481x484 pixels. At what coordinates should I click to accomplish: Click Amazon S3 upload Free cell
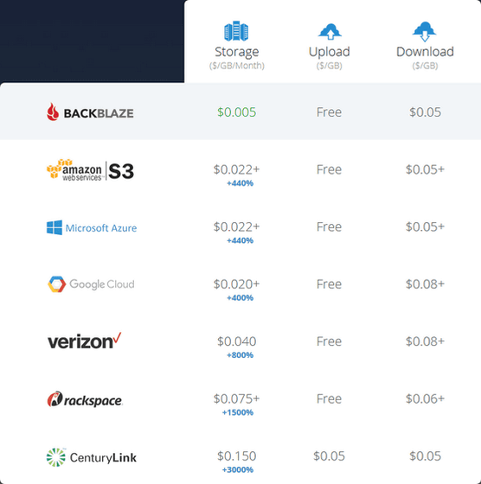(x=329, y=169)
